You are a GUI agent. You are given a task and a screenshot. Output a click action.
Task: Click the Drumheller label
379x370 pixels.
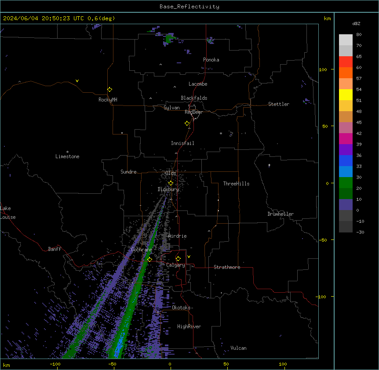(x=281, y=214)
